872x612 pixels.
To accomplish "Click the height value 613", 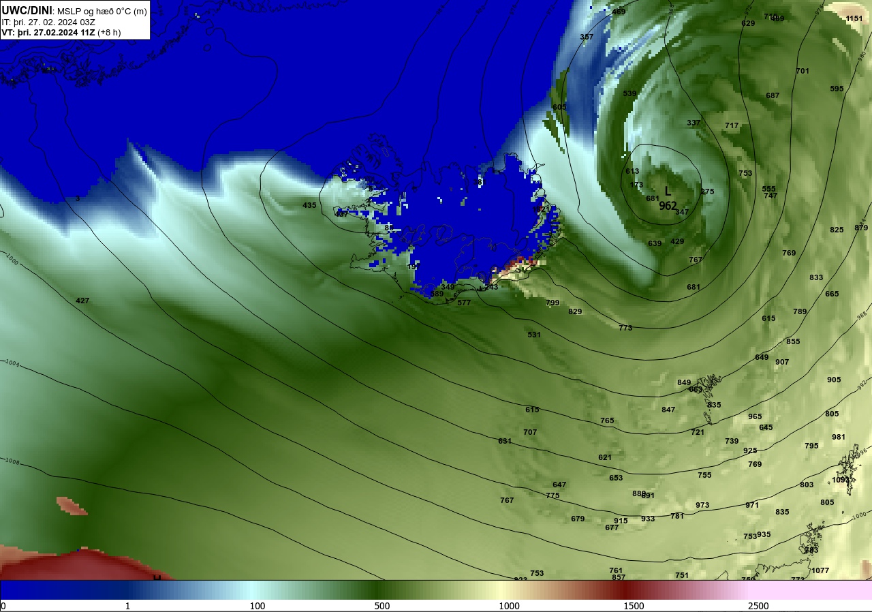I will [632, 171].
